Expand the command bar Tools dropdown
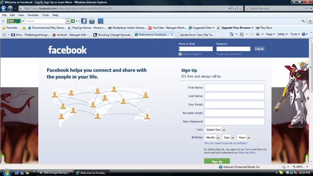 coord(295,34)
